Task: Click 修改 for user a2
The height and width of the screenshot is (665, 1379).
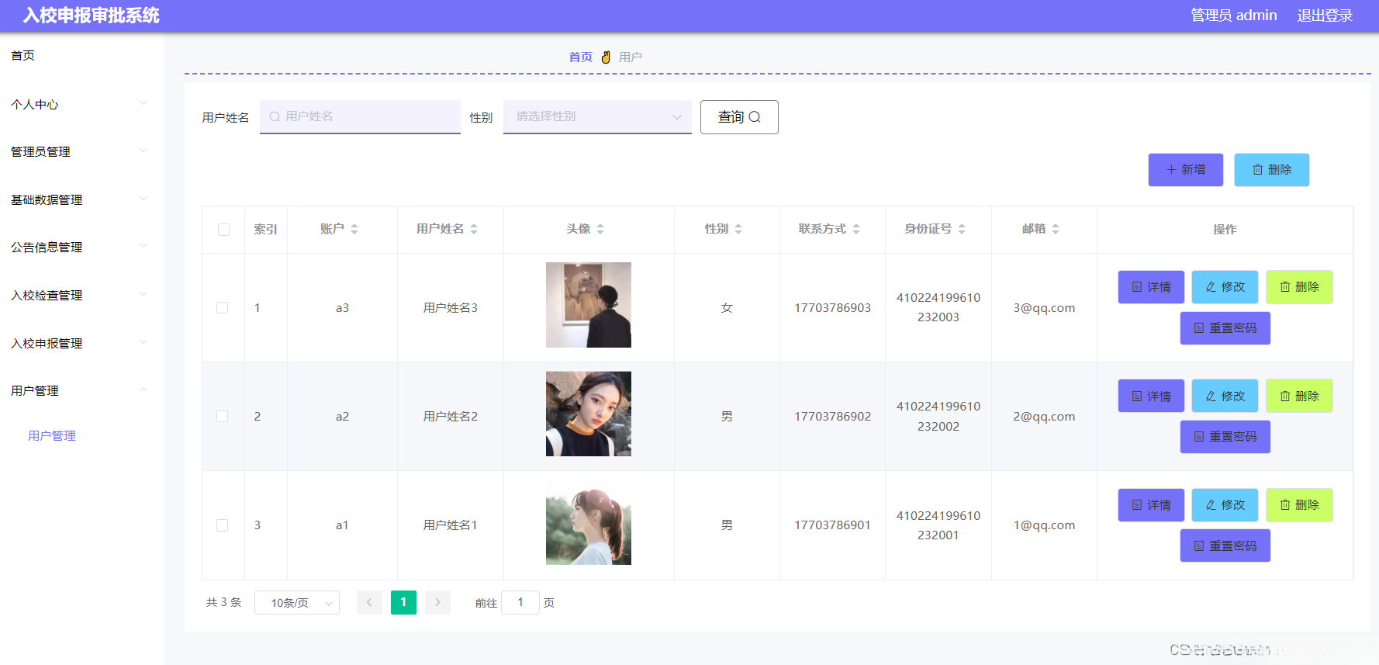Action: pyautogui.click(x=1225, y=397)
